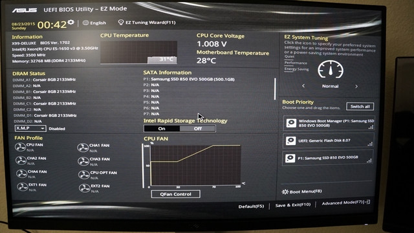Click the Switch all button

pyautogui.click(x=360, y=106)
